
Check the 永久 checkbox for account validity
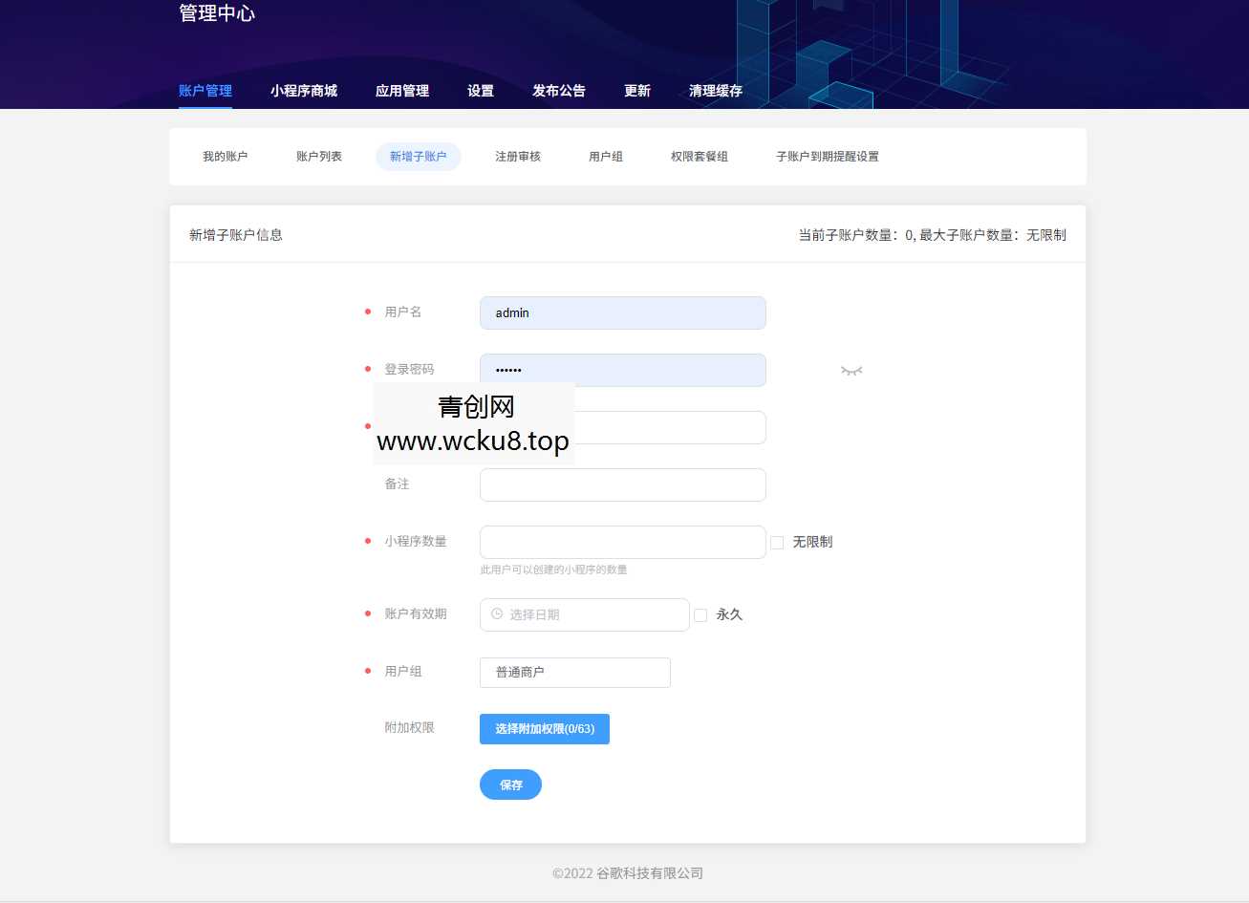pyautogui.click(x=700, y=614)
